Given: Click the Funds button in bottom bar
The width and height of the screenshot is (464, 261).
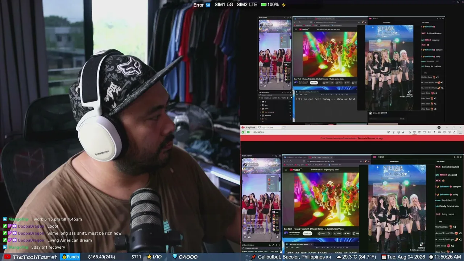Looking at the screenshot, I should 70,257.
